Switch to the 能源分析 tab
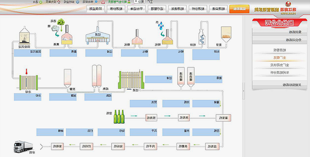This screenshot has width=310, height=157. [198, 9]
